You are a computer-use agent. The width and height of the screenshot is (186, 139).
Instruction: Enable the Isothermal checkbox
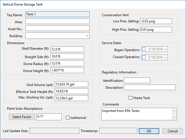click(x=68, y=118)
